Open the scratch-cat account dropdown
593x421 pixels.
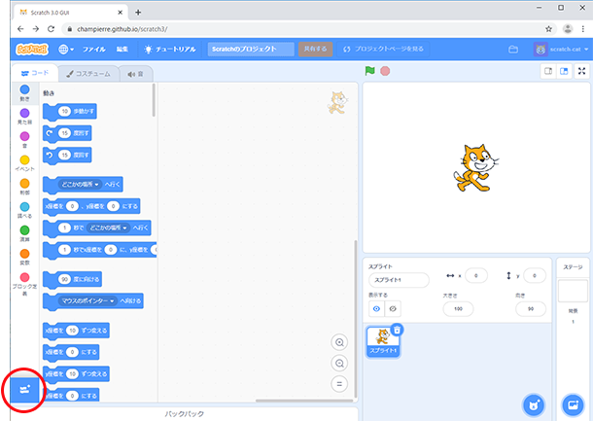tap(561, 50)
